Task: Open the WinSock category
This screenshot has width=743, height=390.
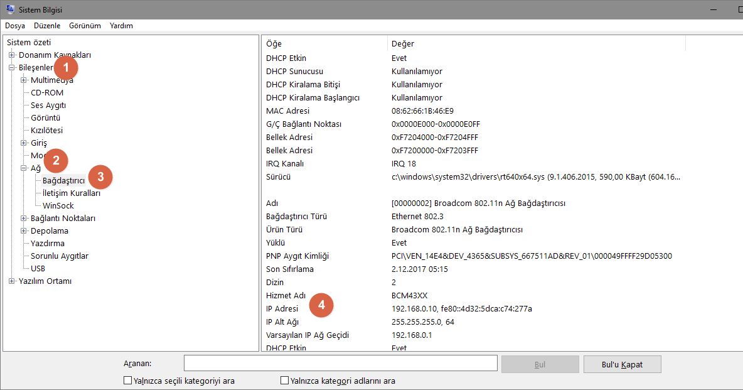Action: [56, 205]
